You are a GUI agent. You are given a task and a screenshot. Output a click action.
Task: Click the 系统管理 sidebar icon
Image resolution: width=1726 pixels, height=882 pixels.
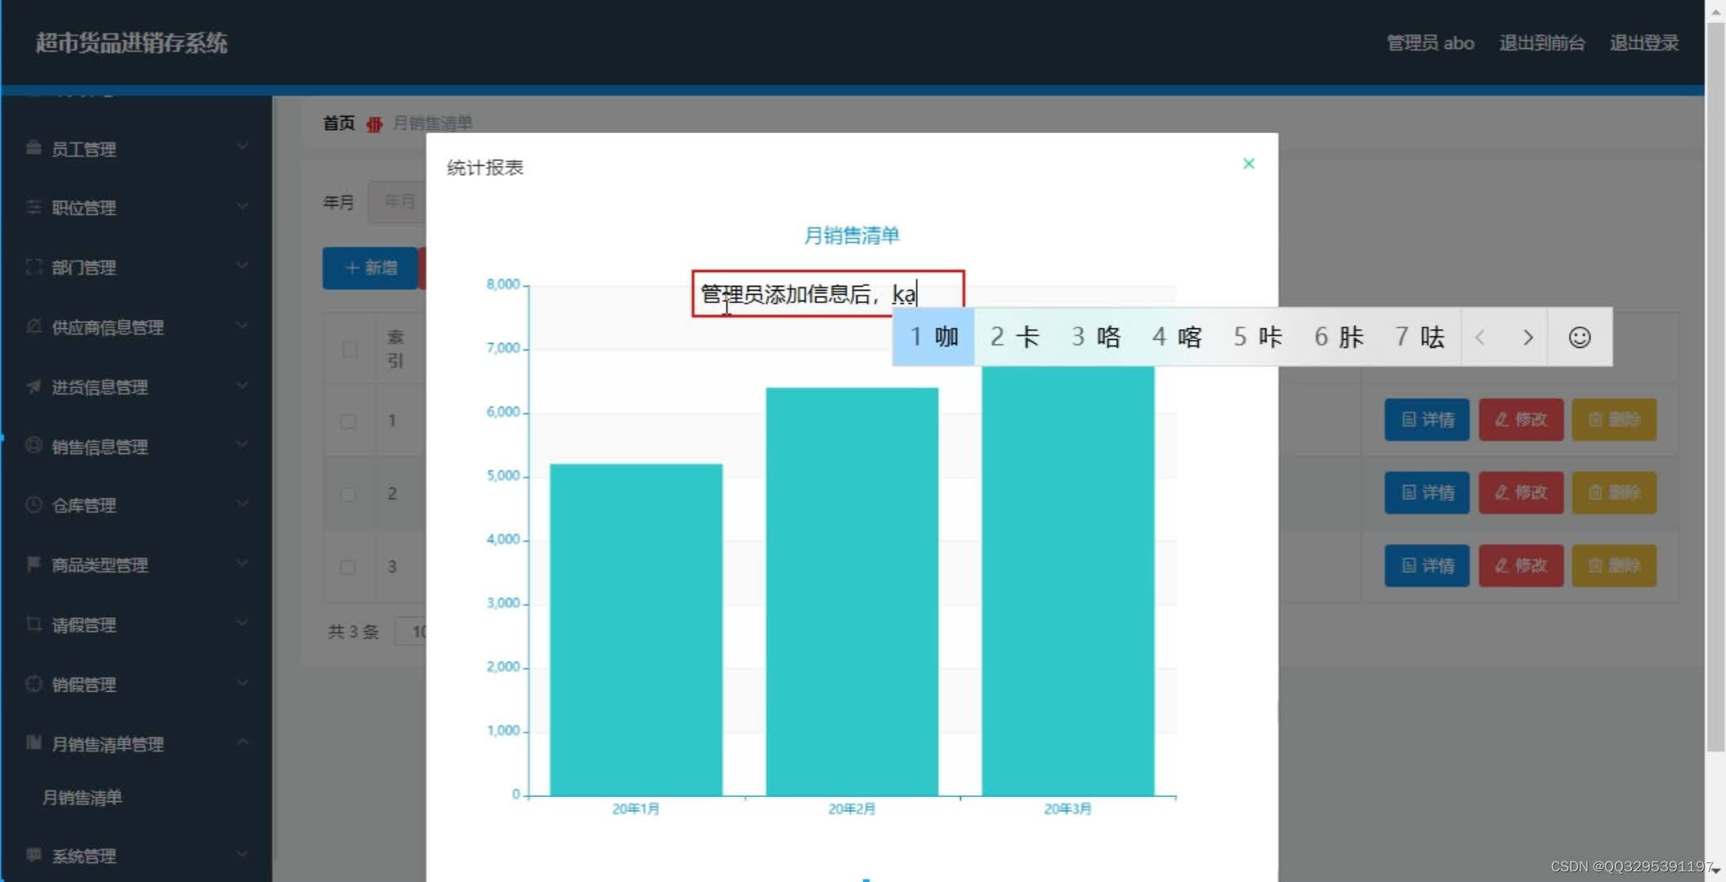(x=34, y=855)
